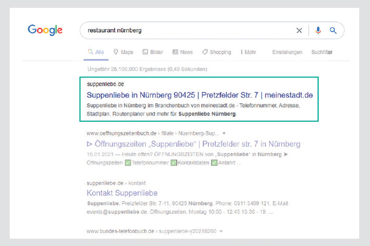
Task: Switch to the Bilder tab
Action: (x=153, y=52)
